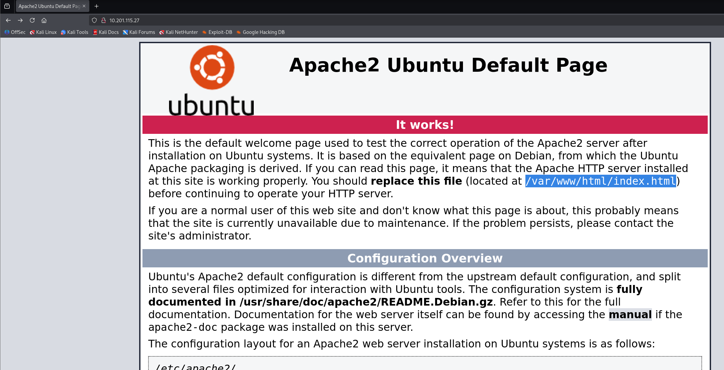Click the bold replace this file text

[x=416, y=181]
